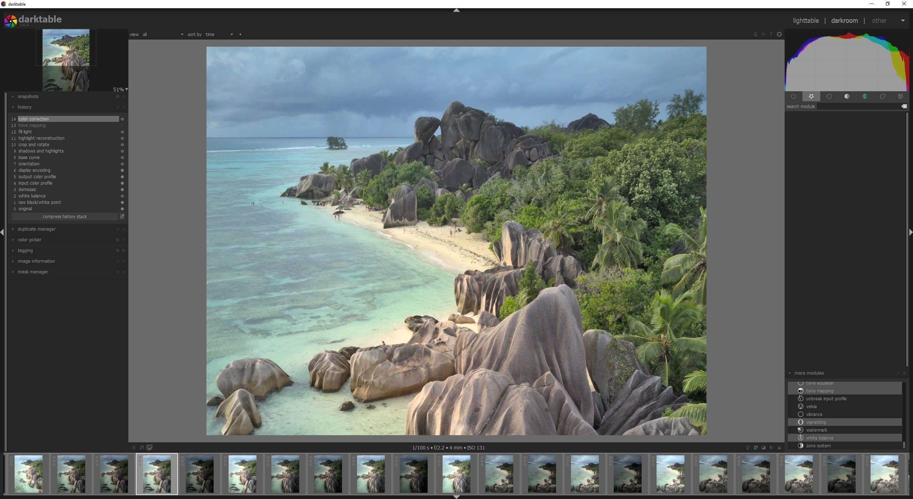The image size is (913, 499).
Task: Clear the search module field
Action: coord(904,106)
